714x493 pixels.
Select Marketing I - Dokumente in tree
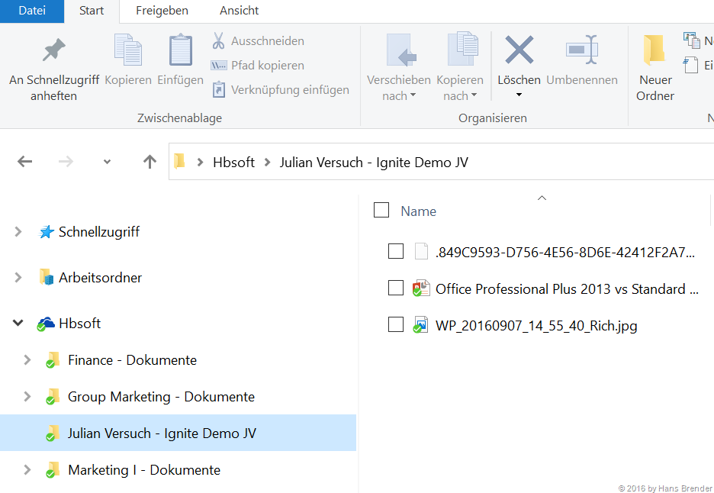[x=143, y=470]
